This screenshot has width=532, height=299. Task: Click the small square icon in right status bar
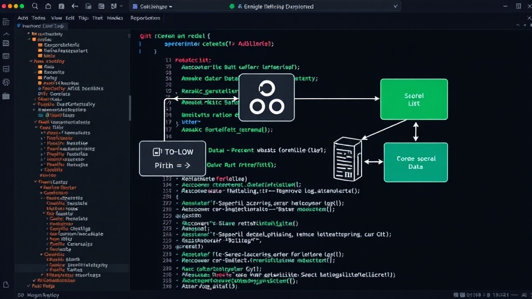pyautogui.click(x=456, y=295)
